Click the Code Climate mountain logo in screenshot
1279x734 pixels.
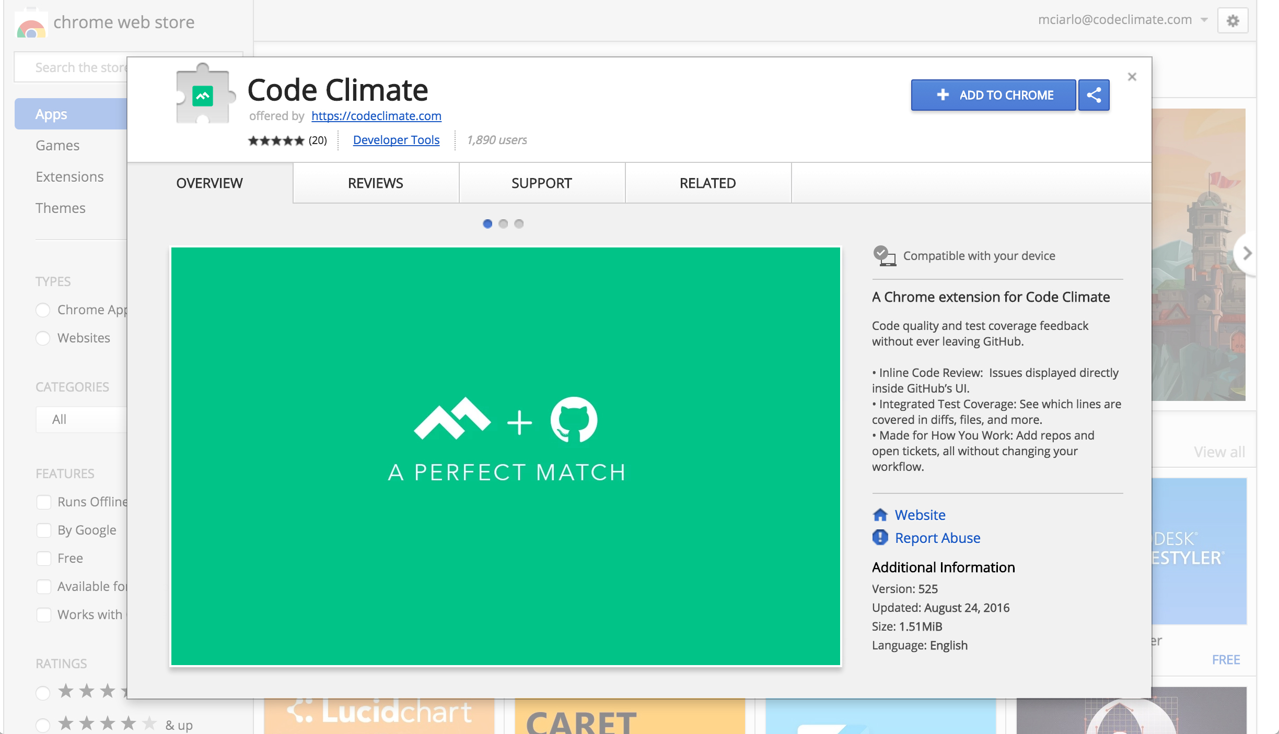pos(452,419)
